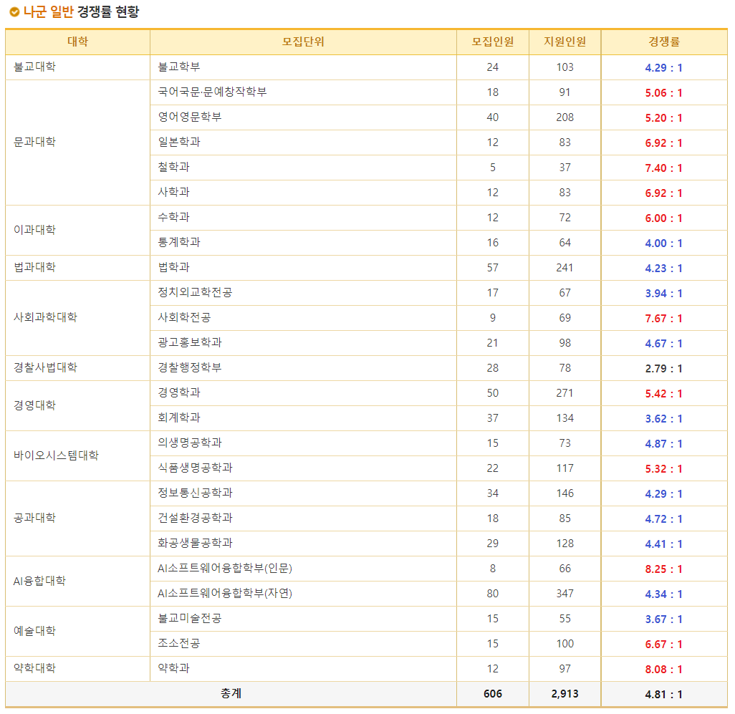The image size is (735, 714).
Task: Select the AI소프트웨어융합학부(인문) cell
Action: 224,568
